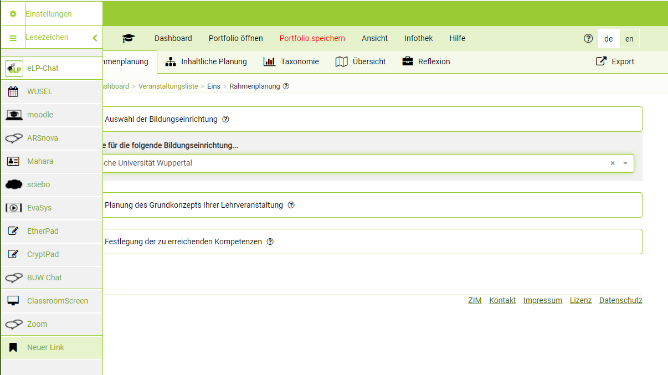The width and height of the screenshot is (668, 375).
Task: Switch language to de
Action: [609, 39]
